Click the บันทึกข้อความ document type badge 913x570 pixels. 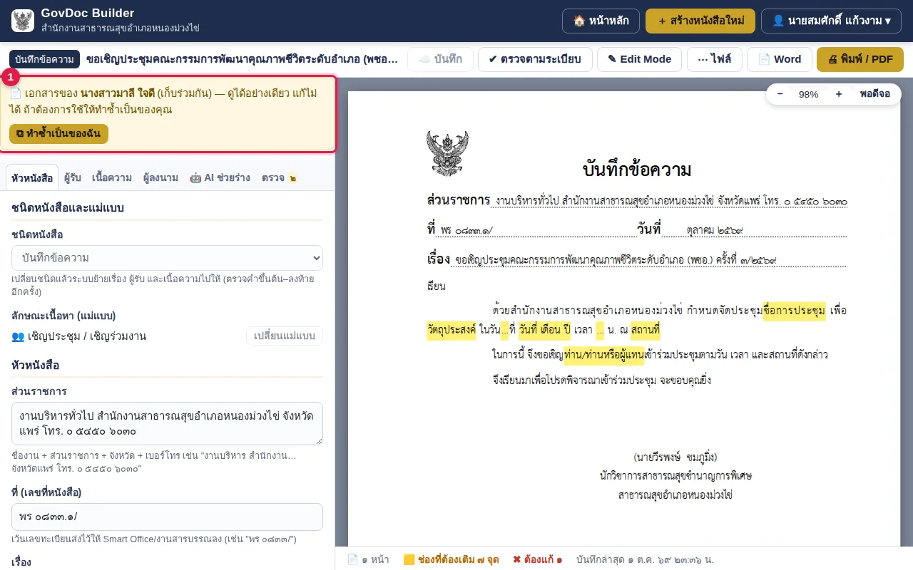click(44, 59)
